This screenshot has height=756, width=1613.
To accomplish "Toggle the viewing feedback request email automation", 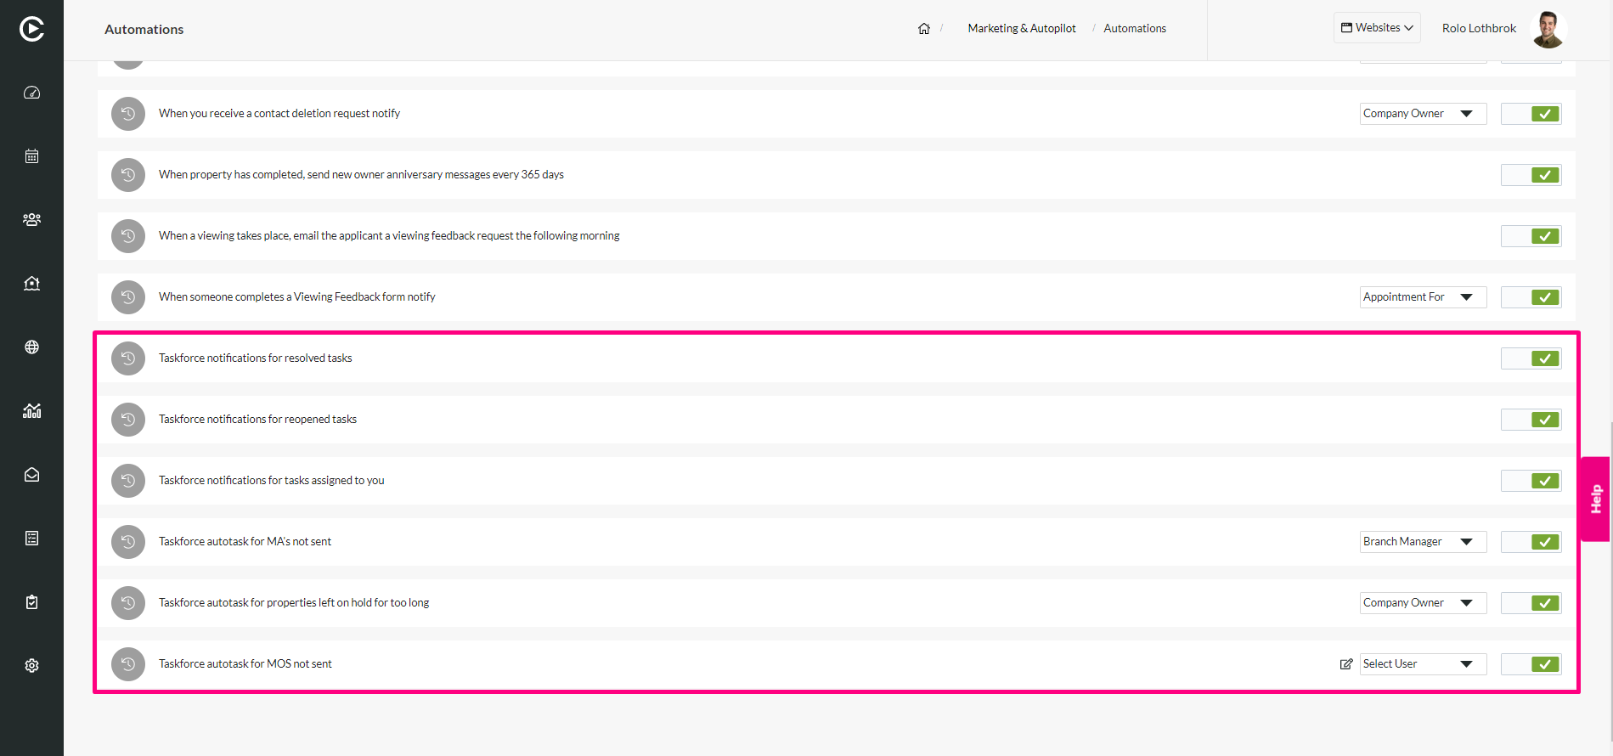I will pyautogui.click(x=1531, y=236).
